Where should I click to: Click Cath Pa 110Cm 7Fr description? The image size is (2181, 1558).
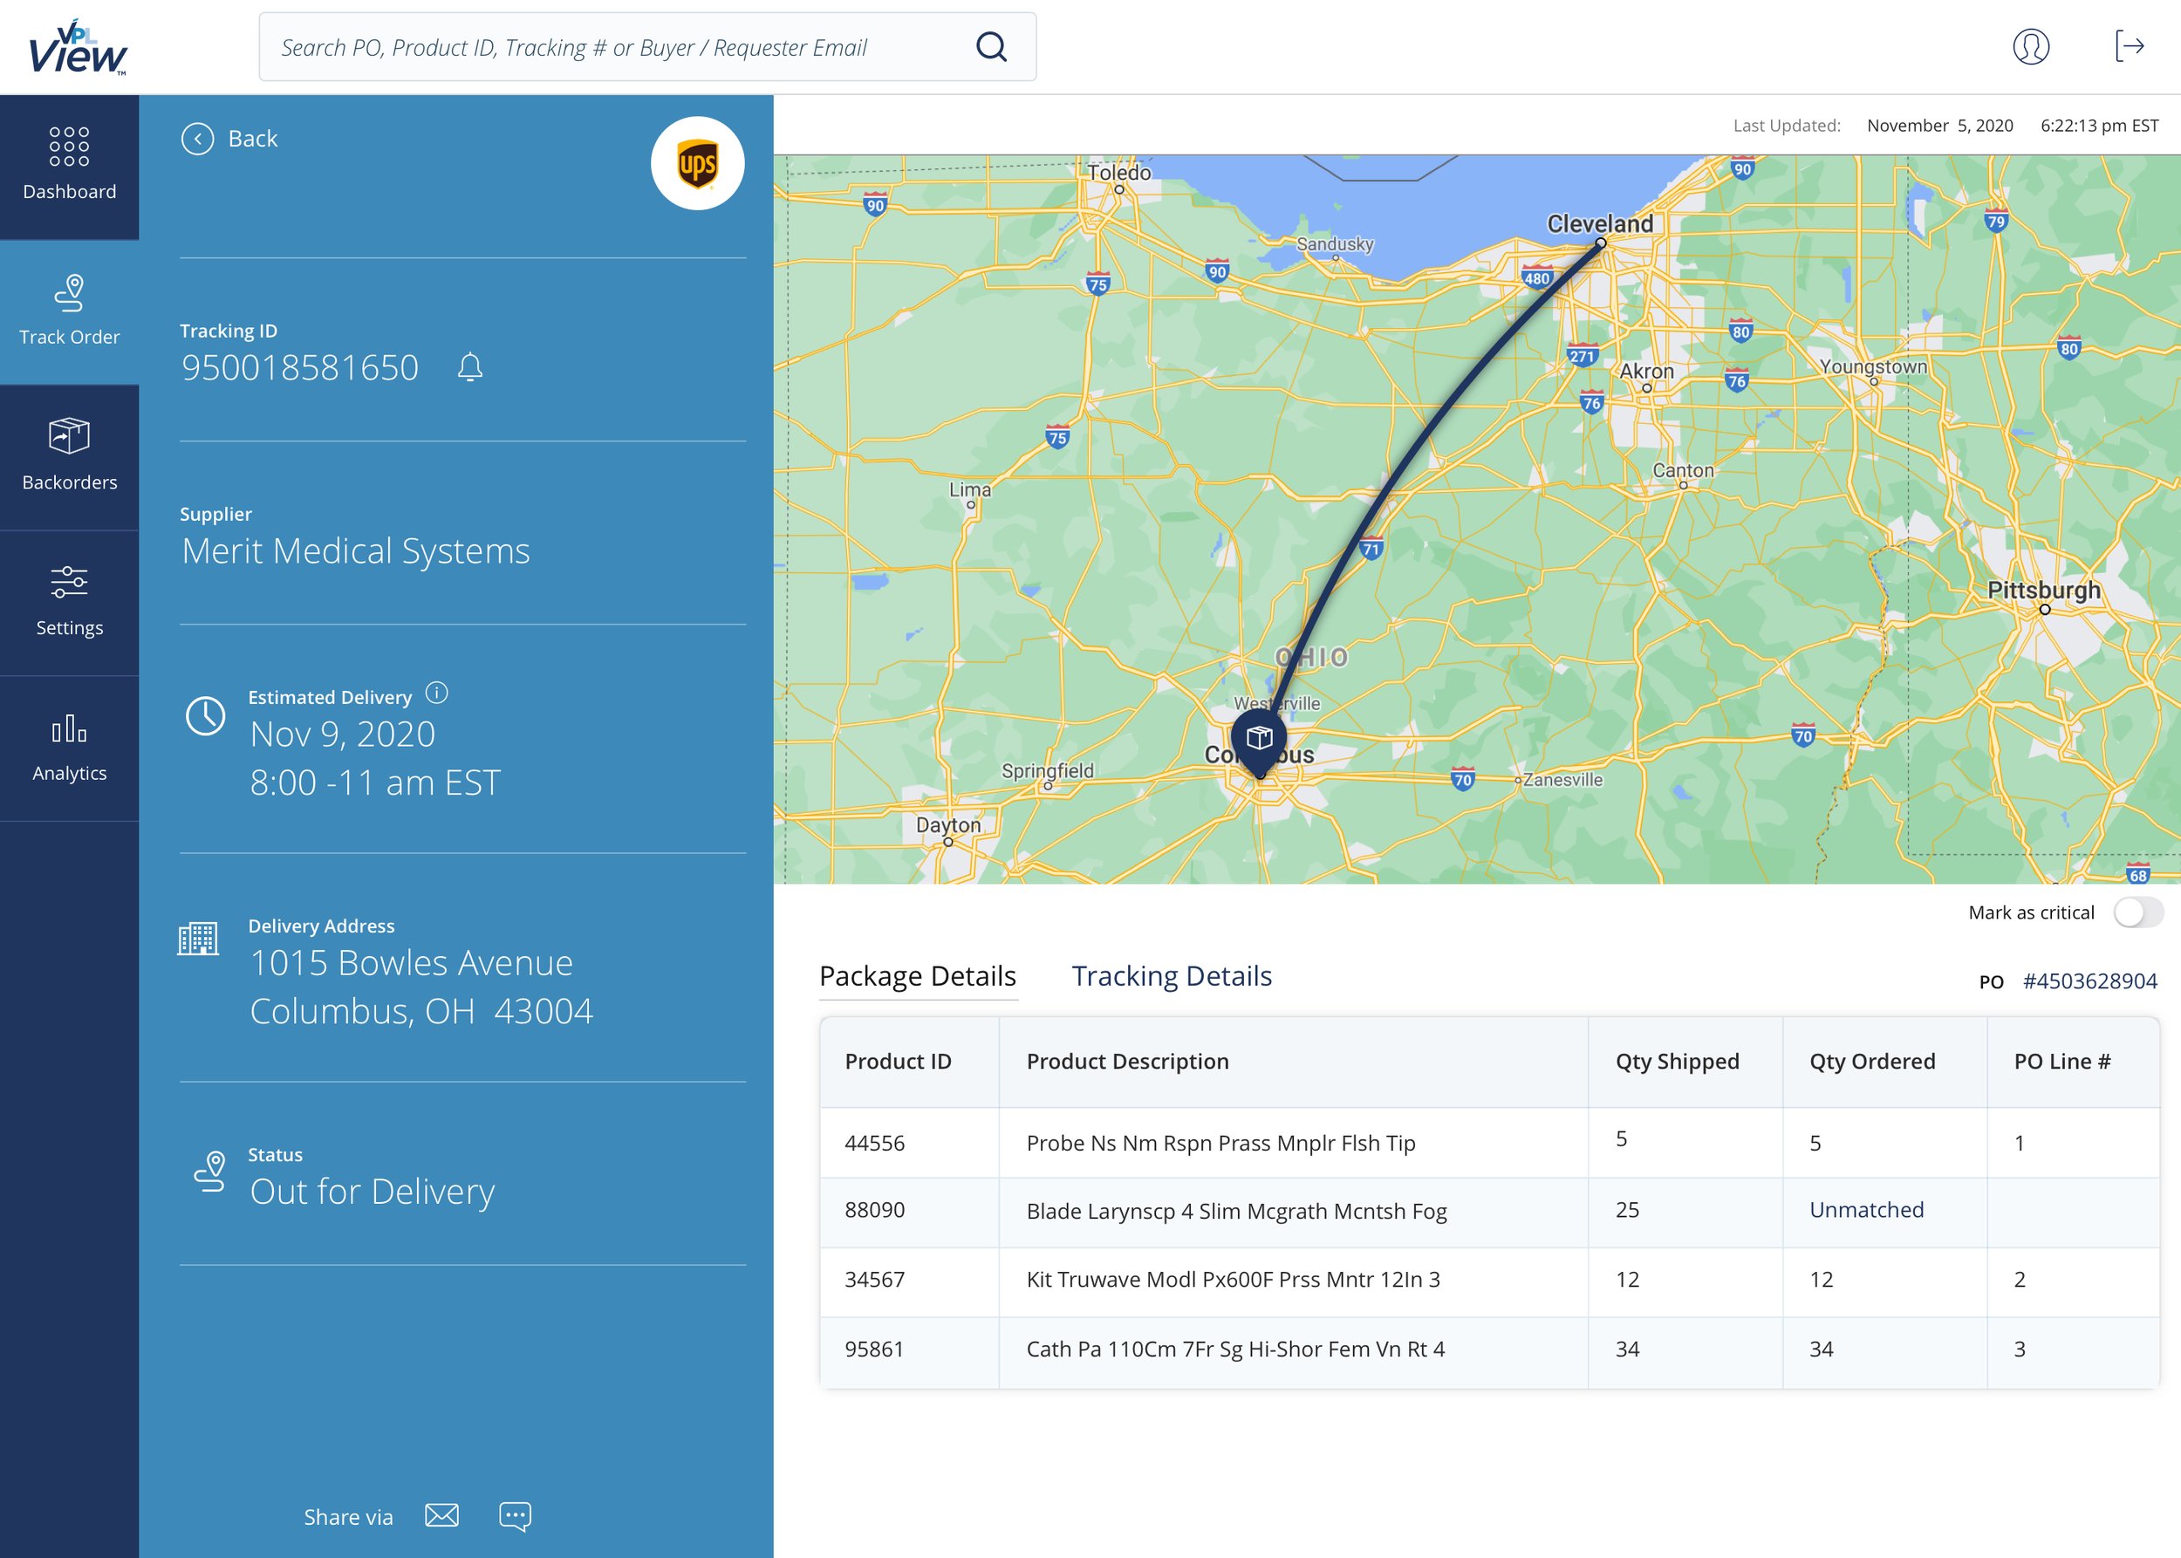tap(1235, 1350)
